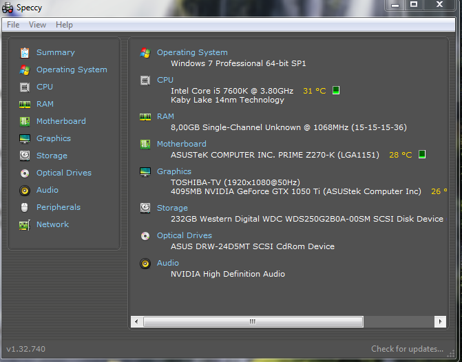The height and width of the screenshot is (362, 462).
Task: Open Peripherals in the sidebar
Action: tap(59, 207)
